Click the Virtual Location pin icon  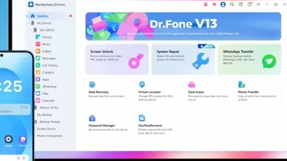click(142, 84)
